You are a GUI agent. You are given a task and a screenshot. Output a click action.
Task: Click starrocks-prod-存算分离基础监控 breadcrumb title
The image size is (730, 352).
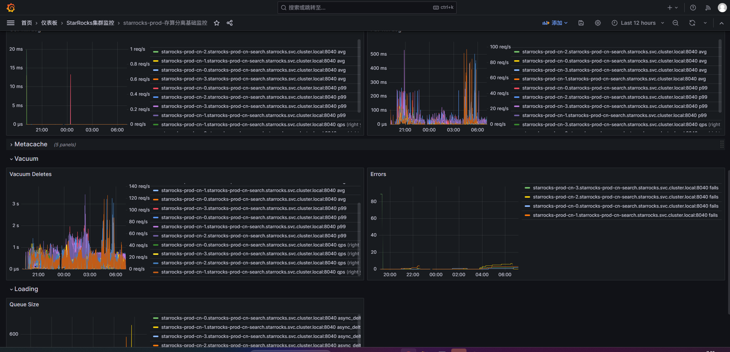point(165,23)
